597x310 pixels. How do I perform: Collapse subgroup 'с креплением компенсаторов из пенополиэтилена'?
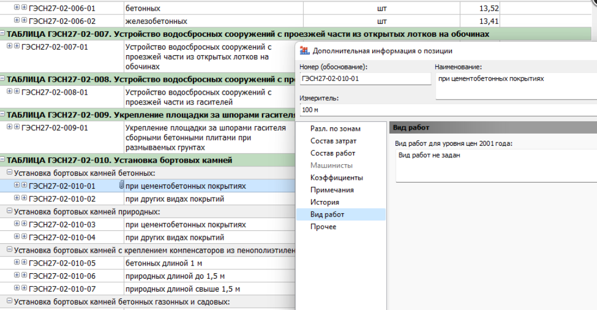(9, 250)
